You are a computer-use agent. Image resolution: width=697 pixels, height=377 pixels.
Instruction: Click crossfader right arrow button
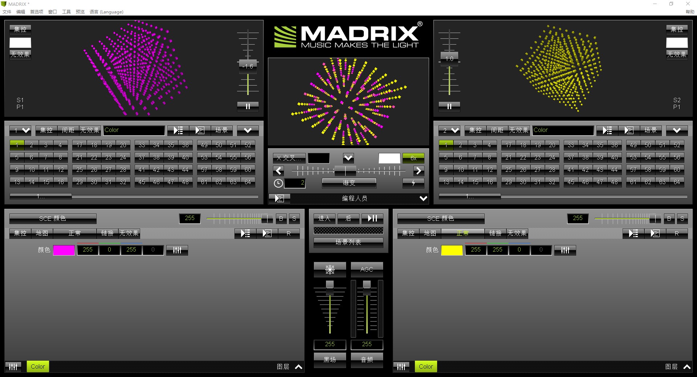coord(419,171)
